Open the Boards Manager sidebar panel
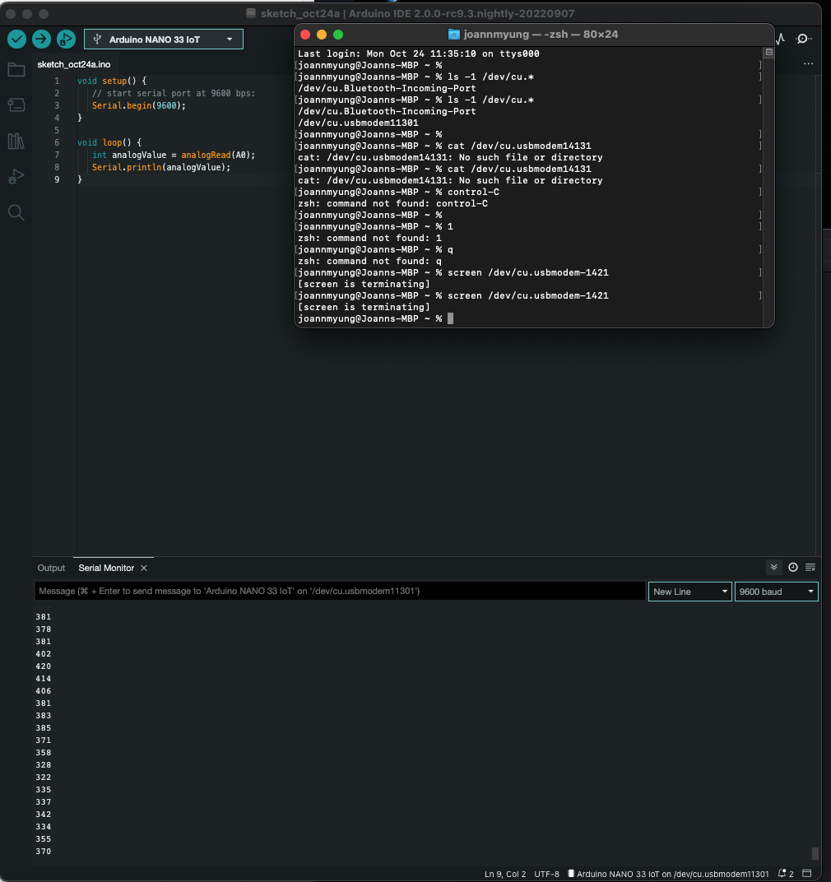The height and width of the screenshot is (882, 831). (16, 105)
